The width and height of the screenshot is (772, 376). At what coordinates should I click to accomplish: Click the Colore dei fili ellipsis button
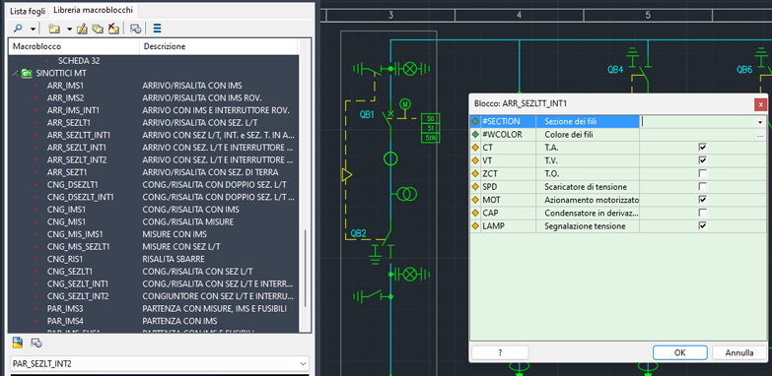pos(761,134)
